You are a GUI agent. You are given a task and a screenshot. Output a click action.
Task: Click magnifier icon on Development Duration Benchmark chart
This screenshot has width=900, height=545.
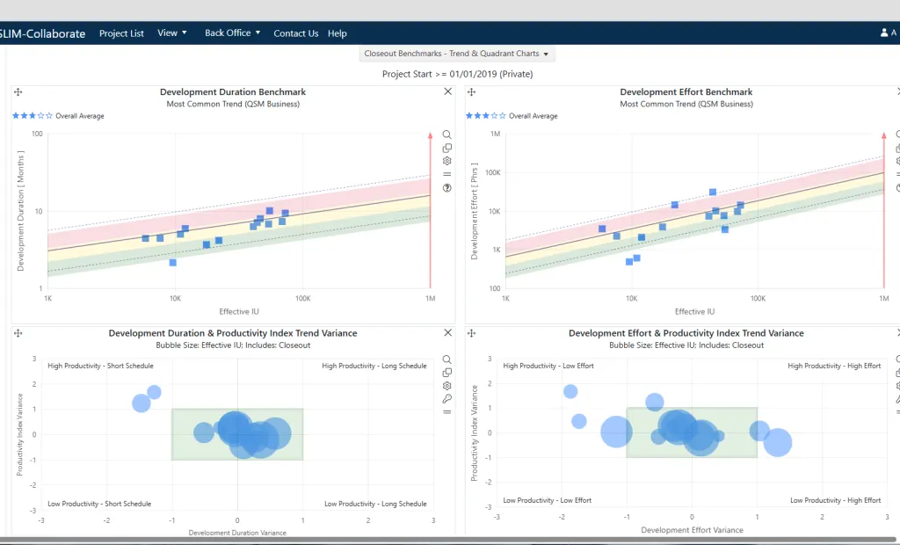coord(446,134)
